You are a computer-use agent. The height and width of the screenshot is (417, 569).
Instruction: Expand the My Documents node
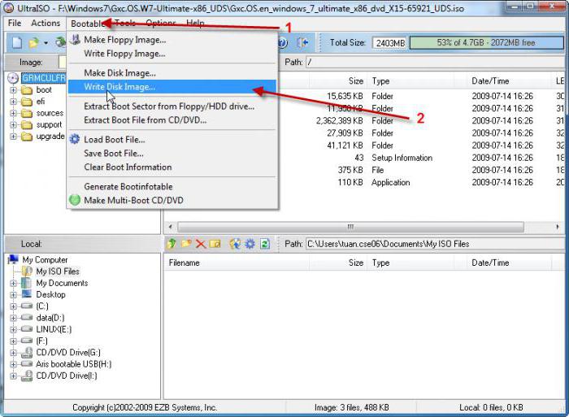pos(14,283)
